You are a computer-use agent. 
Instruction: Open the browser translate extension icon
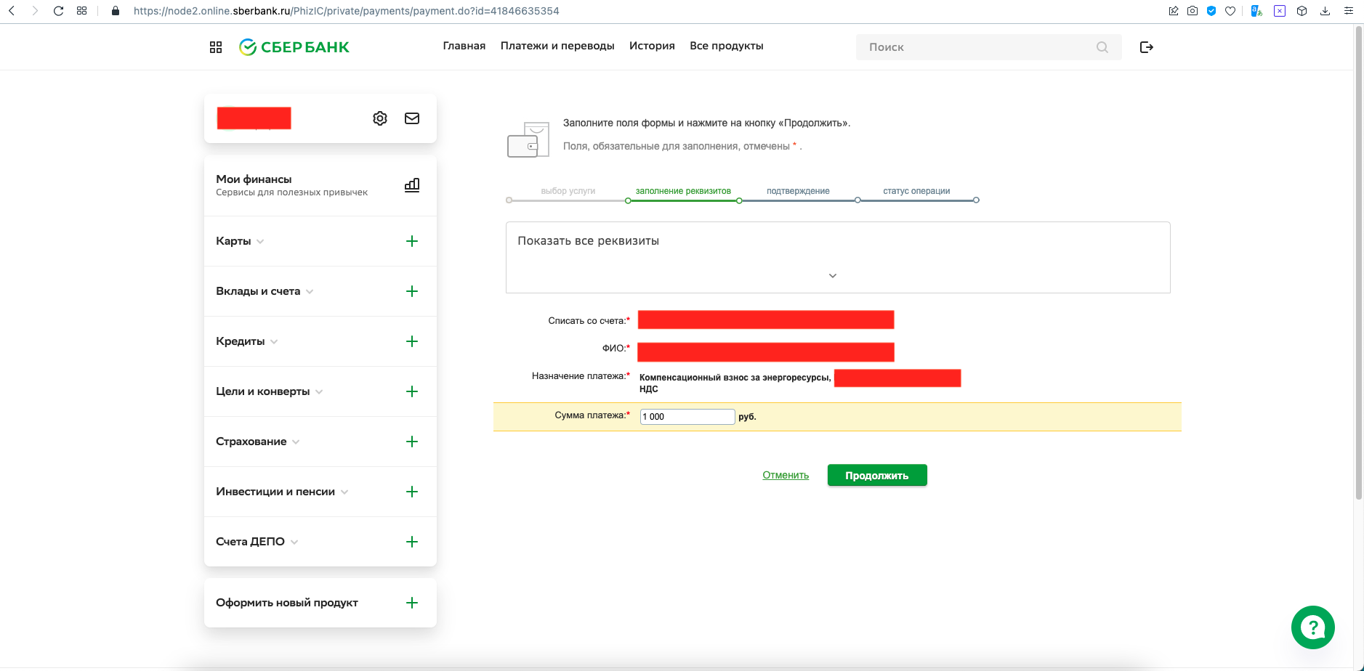[x=1256, y=11]
